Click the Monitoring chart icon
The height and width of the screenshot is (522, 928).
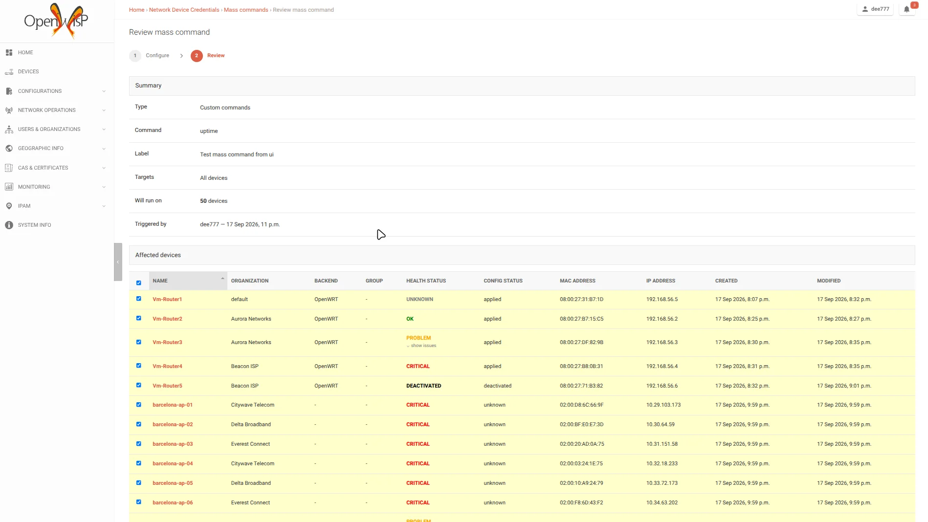9,187
